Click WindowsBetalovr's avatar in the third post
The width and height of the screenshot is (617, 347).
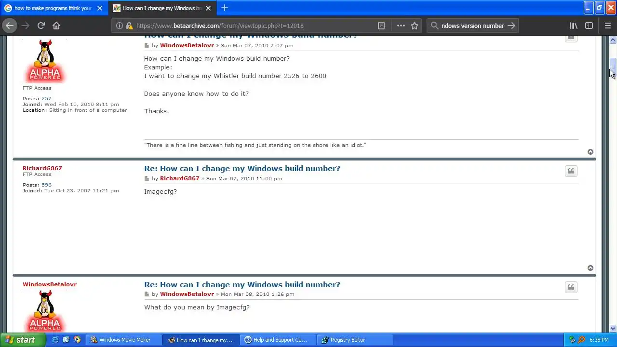pos(45,311)
